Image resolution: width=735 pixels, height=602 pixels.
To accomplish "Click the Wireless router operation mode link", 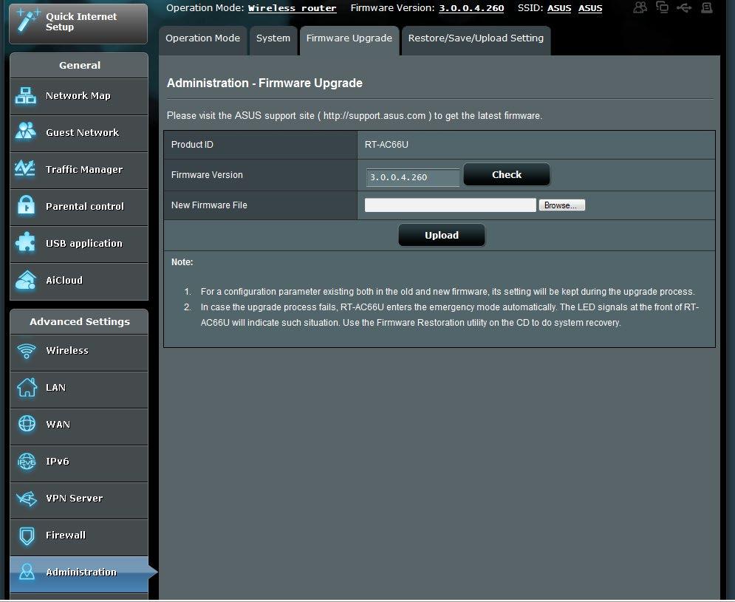I will pyautogui.click(x=292, y=8).
